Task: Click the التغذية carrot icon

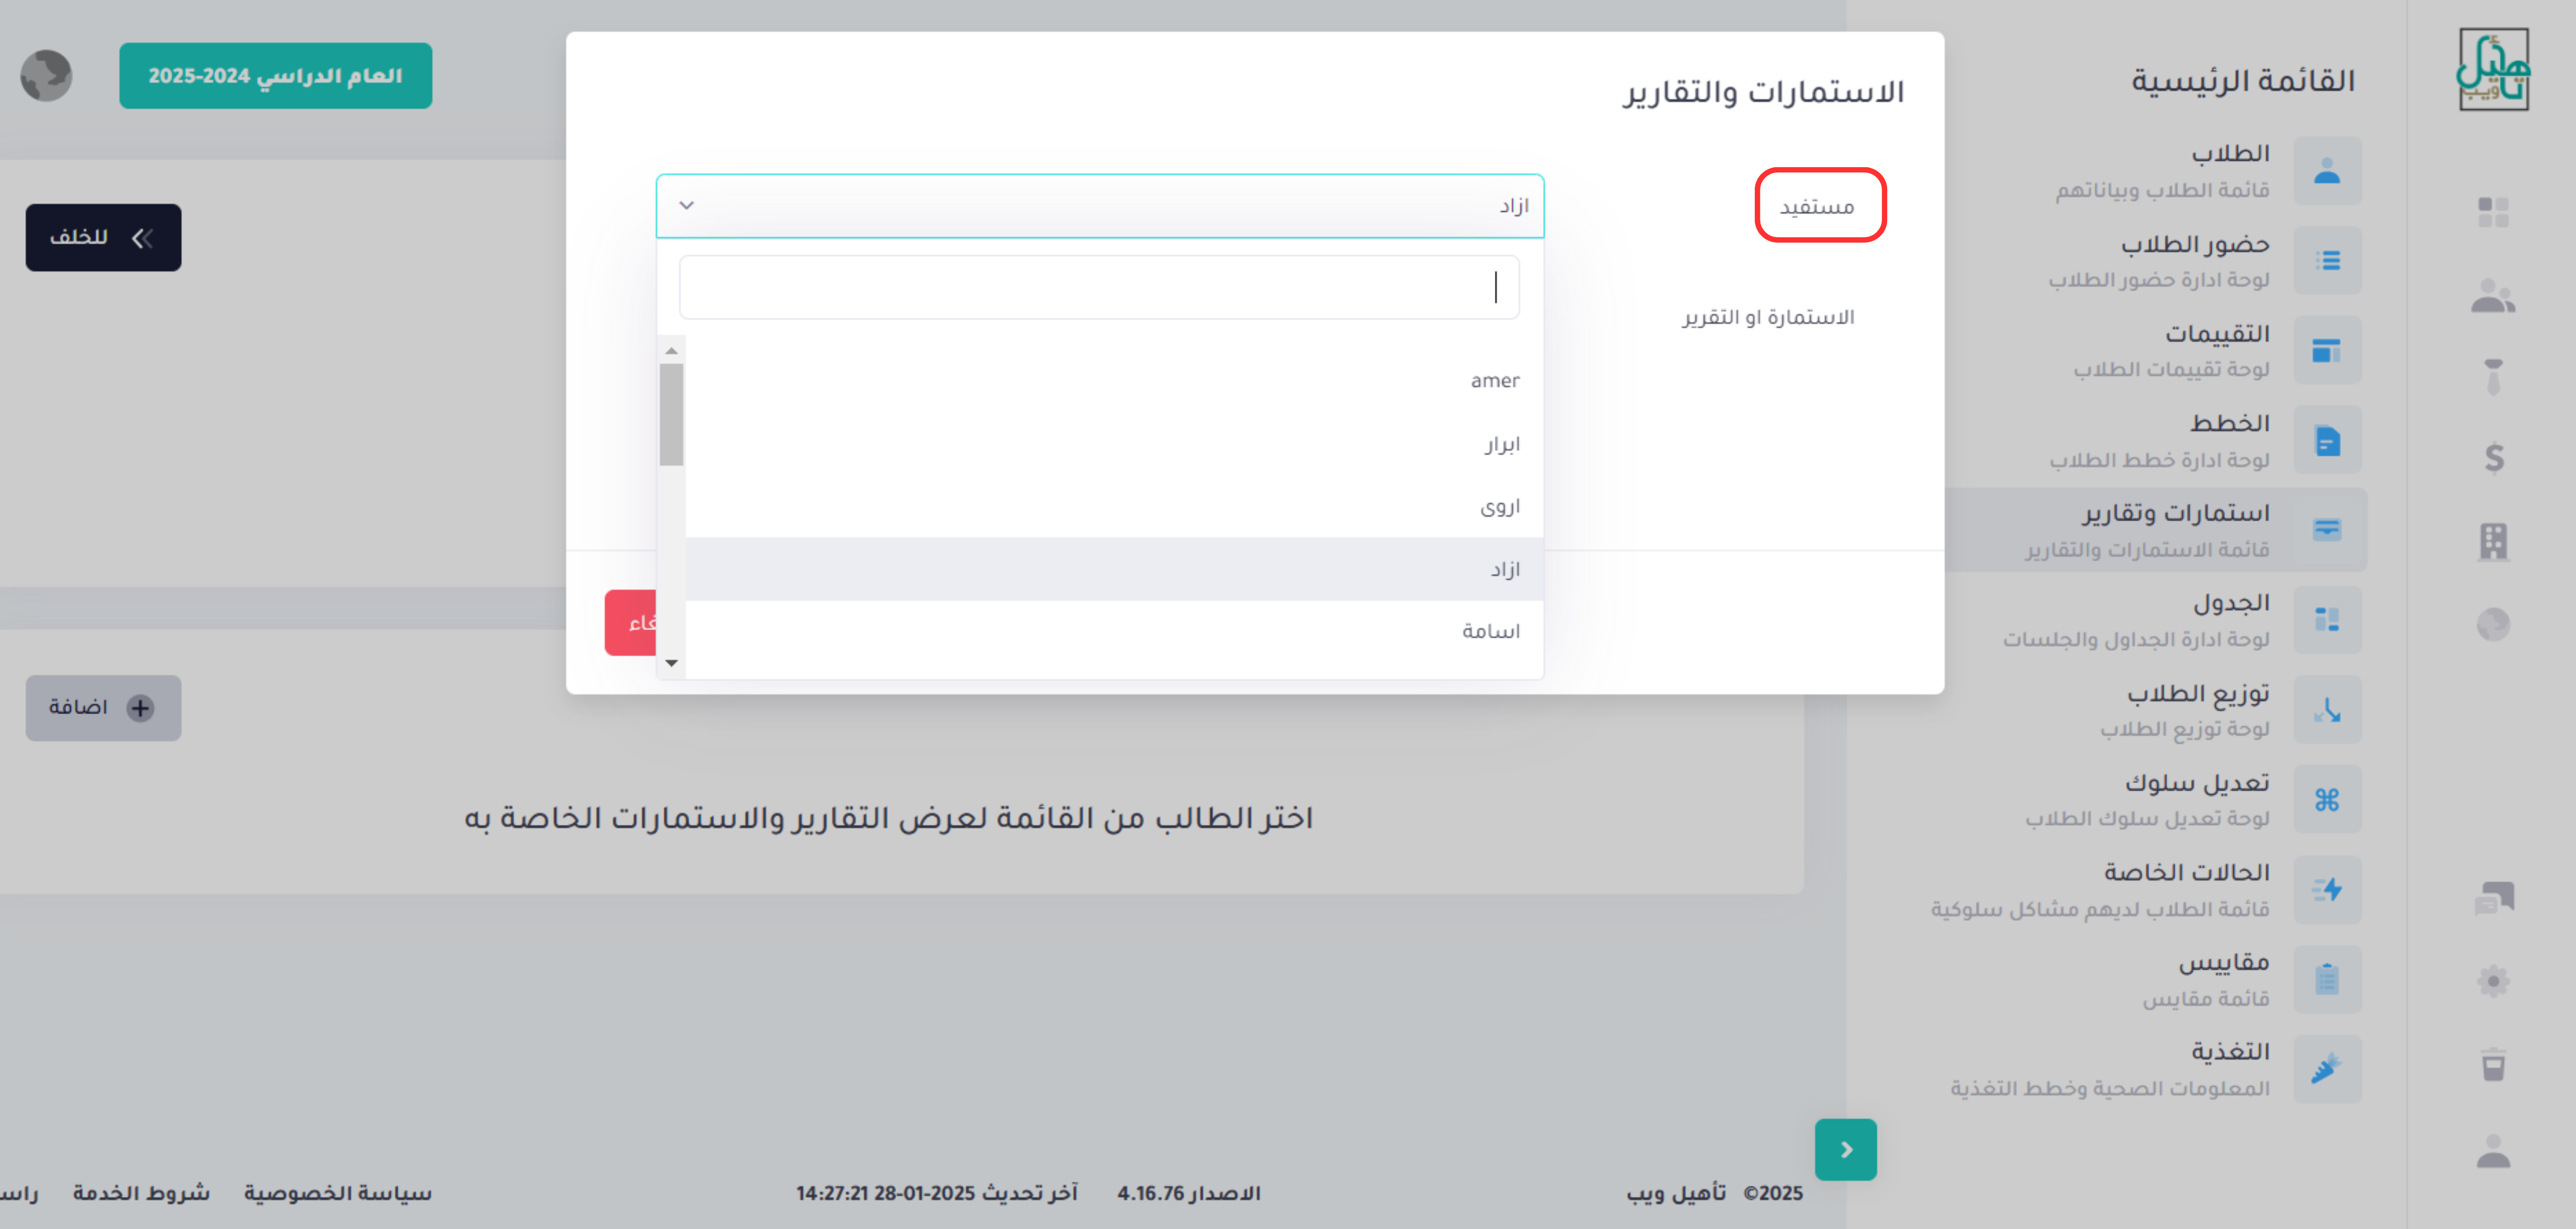Action: click(x=2327, y=1069)
